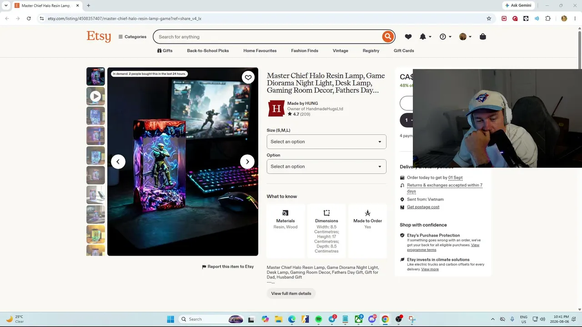Show the previous product image
Screen dimensions: 582x327
(x=118, y=162)
